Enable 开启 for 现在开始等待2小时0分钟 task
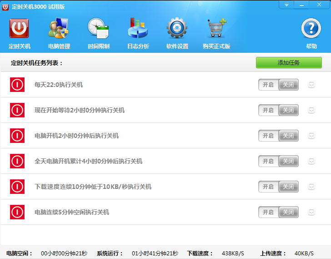This screenshot has height=259, width=331. tap(268, 110)
